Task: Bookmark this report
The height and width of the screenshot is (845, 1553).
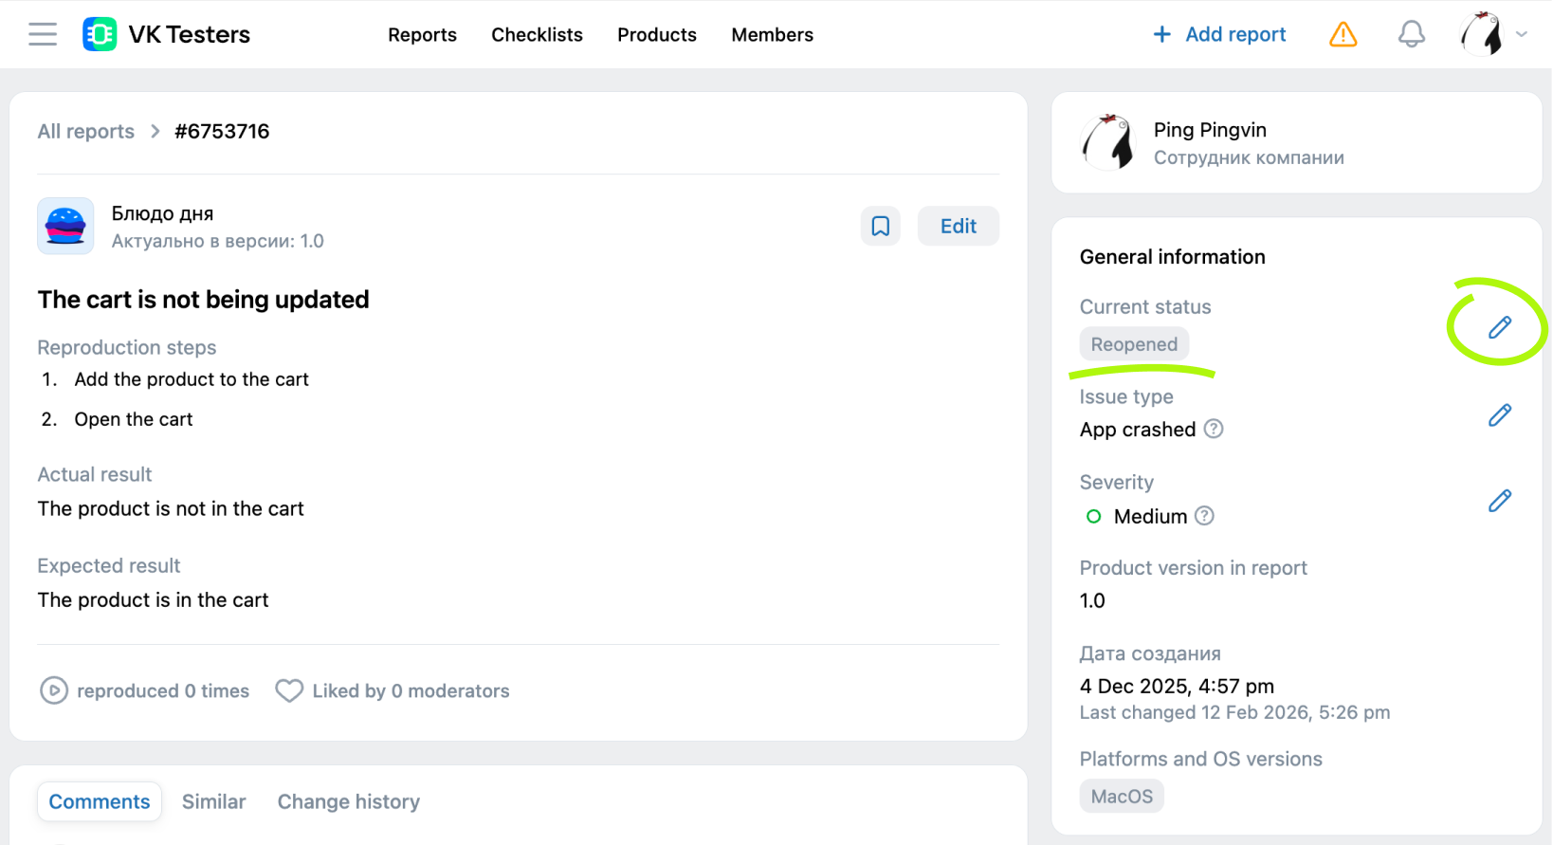Action: [881, 226]
